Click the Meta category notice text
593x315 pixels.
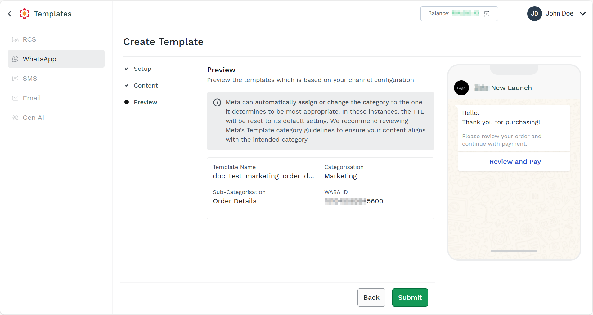[326, 121]
